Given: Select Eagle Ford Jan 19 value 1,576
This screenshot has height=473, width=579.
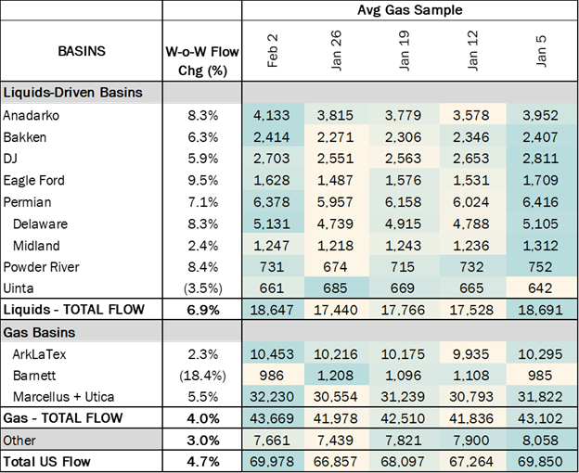Looking at the screenshot, I should click(x=403, y=181).
